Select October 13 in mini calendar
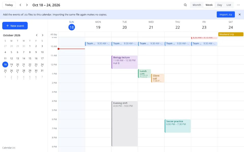244x152 pixels. click(x=18, y=58)
